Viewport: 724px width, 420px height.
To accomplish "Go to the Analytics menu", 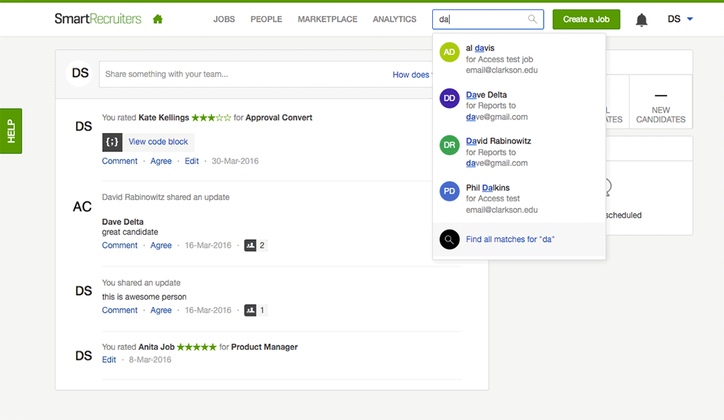I will [395, 20].
